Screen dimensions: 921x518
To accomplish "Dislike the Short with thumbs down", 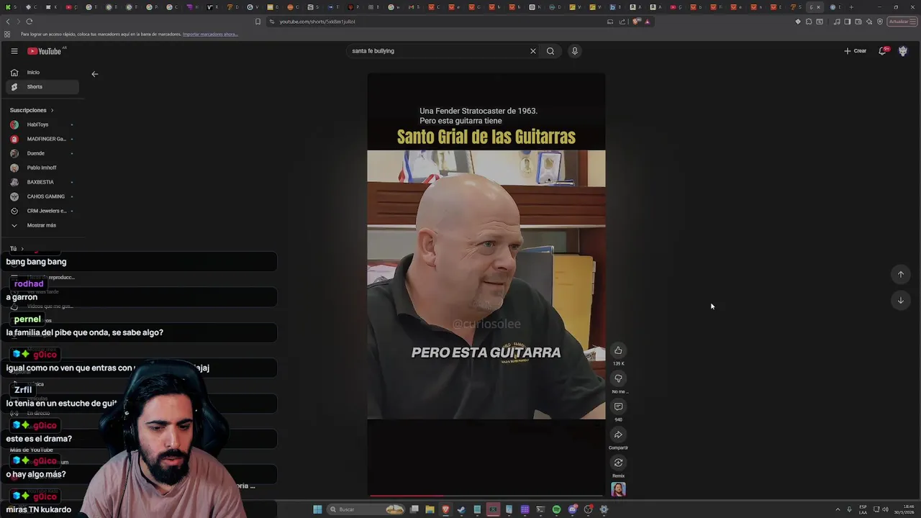I will [618, 378].
